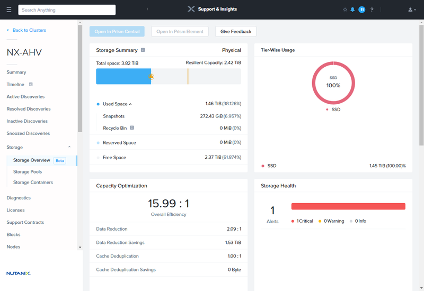The width and height of the screenshot is (424, 291).
Task: Click the Reserved Space row
Action: point(169,142)
